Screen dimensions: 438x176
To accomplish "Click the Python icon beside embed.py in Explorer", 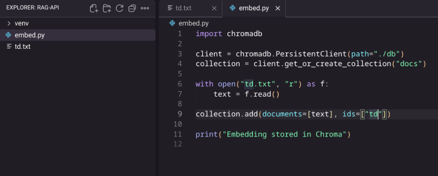I will 8,35.
